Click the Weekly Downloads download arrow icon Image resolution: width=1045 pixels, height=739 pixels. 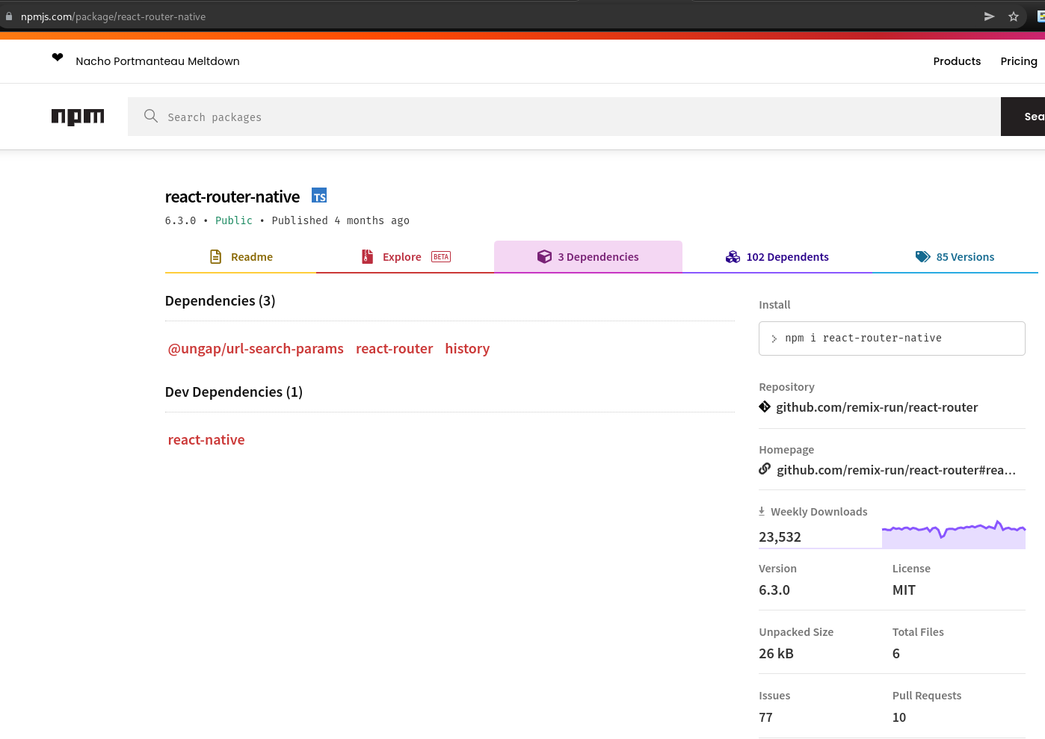762,511
